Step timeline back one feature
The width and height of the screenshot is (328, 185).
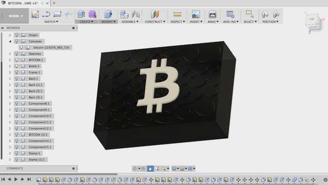[10, 179]
